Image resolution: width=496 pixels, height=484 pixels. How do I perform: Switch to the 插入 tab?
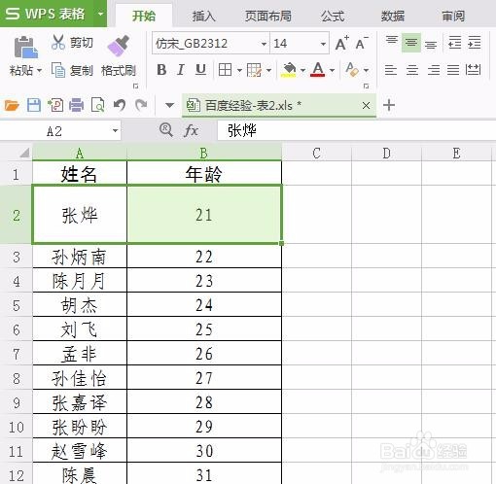pos(204,16)
